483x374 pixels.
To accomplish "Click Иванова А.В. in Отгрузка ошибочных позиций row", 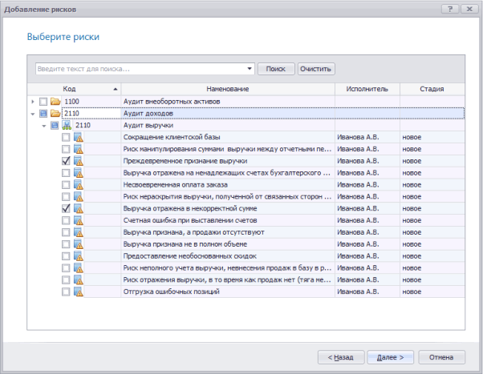I will pos(358,292).
